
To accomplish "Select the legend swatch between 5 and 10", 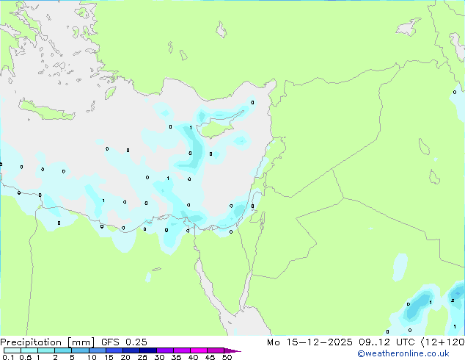I will pos(80,350).
